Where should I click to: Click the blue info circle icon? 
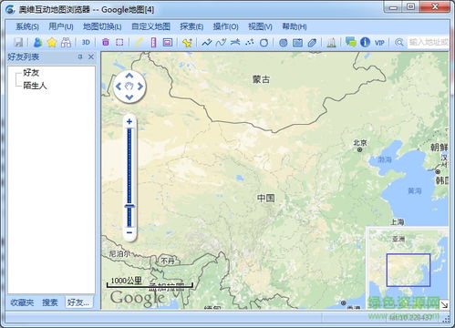[x=365, y=42]
